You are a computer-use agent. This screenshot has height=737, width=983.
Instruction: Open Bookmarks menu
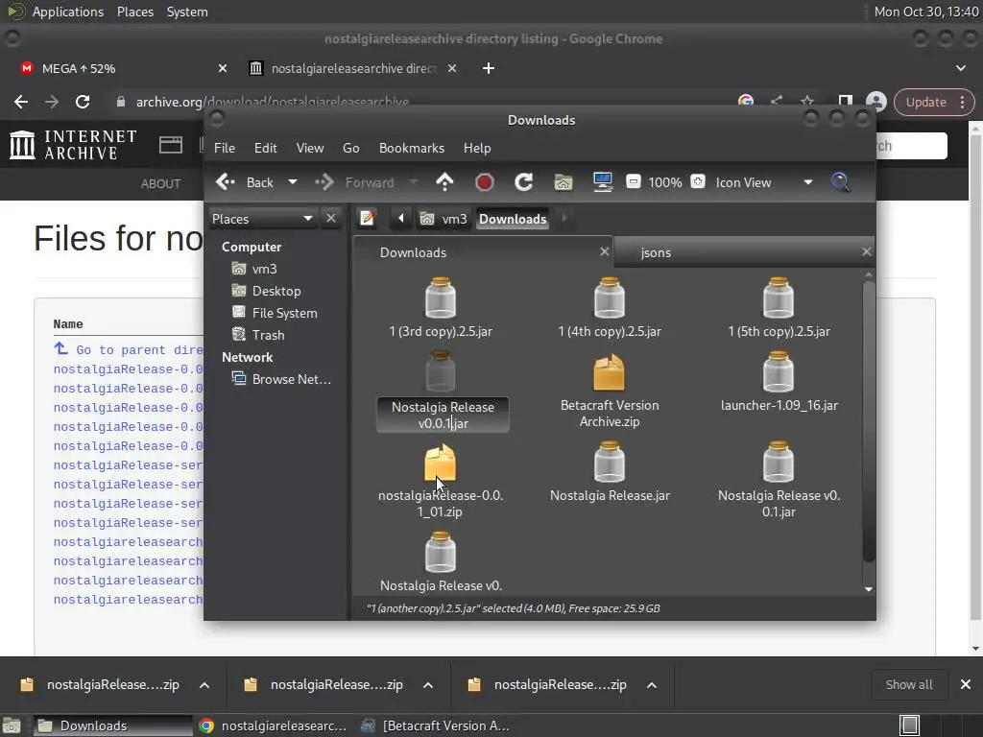411,148
